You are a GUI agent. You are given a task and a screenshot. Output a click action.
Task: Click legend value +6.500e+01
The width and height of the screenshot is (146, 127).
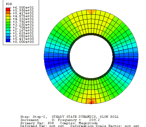pos(23,8)
